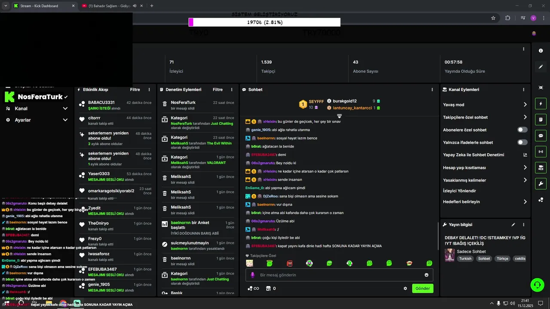Open Denetim Eylemleri panel three-dot menu

coord(232,90)
